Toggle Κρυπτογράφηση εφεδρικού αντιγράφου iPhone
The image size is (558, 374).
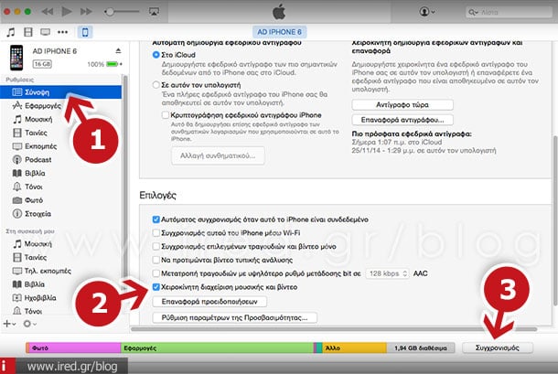(166, 115)
